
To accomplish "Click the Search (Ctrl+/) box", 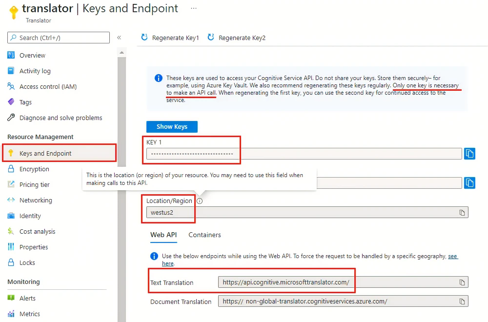I will click(59, 38).
